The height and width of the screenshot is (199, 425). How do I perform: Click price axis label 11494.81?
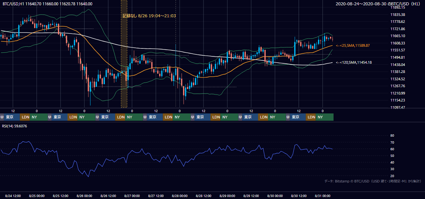[397, 57]
